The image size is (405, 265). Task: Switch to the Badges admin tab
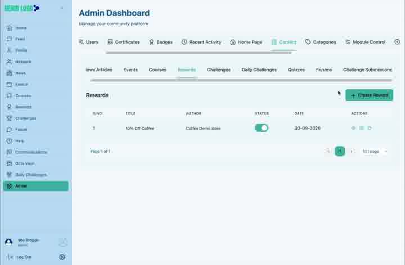tap(161, 42)
